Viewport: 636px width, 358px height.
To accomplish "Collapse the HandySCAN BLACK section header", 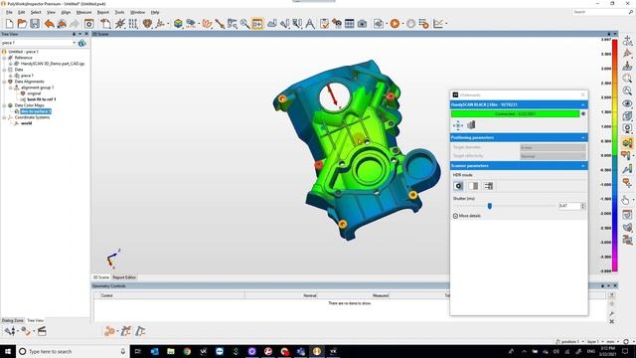I will 583,104.
